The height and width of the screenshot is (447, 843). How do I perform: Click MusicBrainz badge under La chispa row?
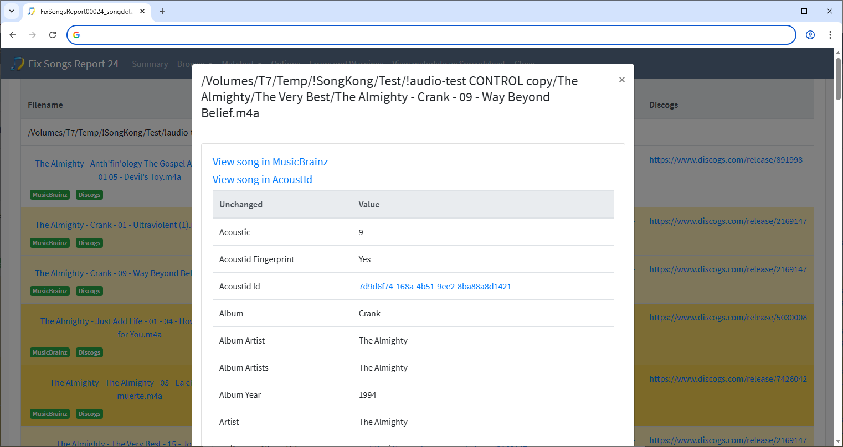pos(50,414)
